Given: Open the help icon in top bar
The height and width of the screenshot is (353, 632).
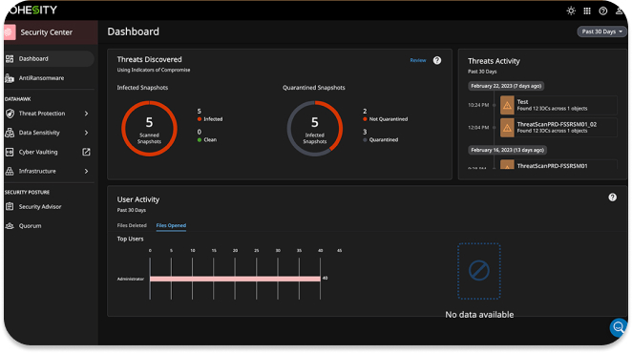Looking at the screenshot, I should click(603, 10).
